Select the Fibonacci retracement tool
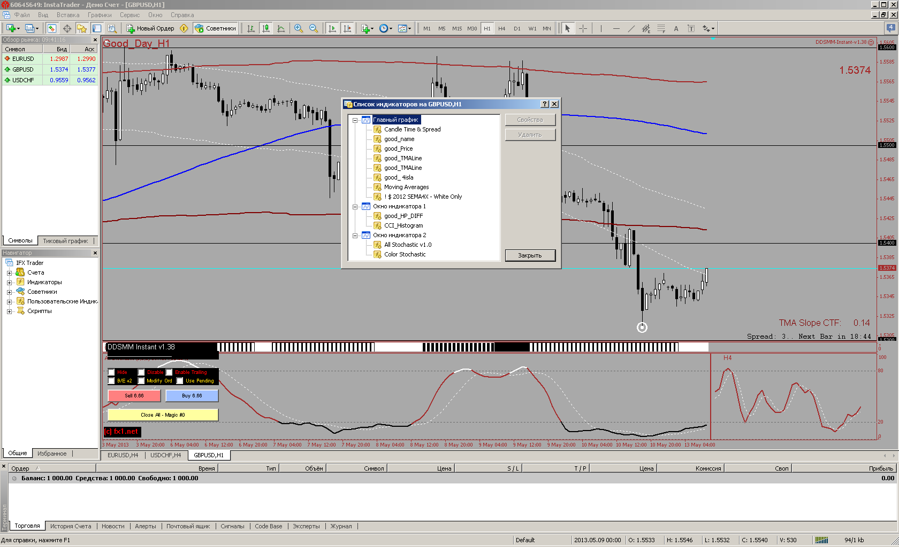The width and height of the screenshot is (899, 547). tap(661, 28)
